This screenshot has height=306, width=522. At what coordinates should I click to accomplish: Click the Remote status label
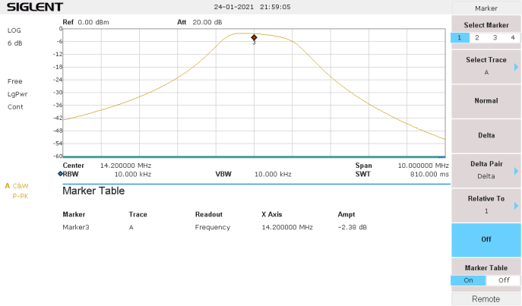[x=486, y=299]
